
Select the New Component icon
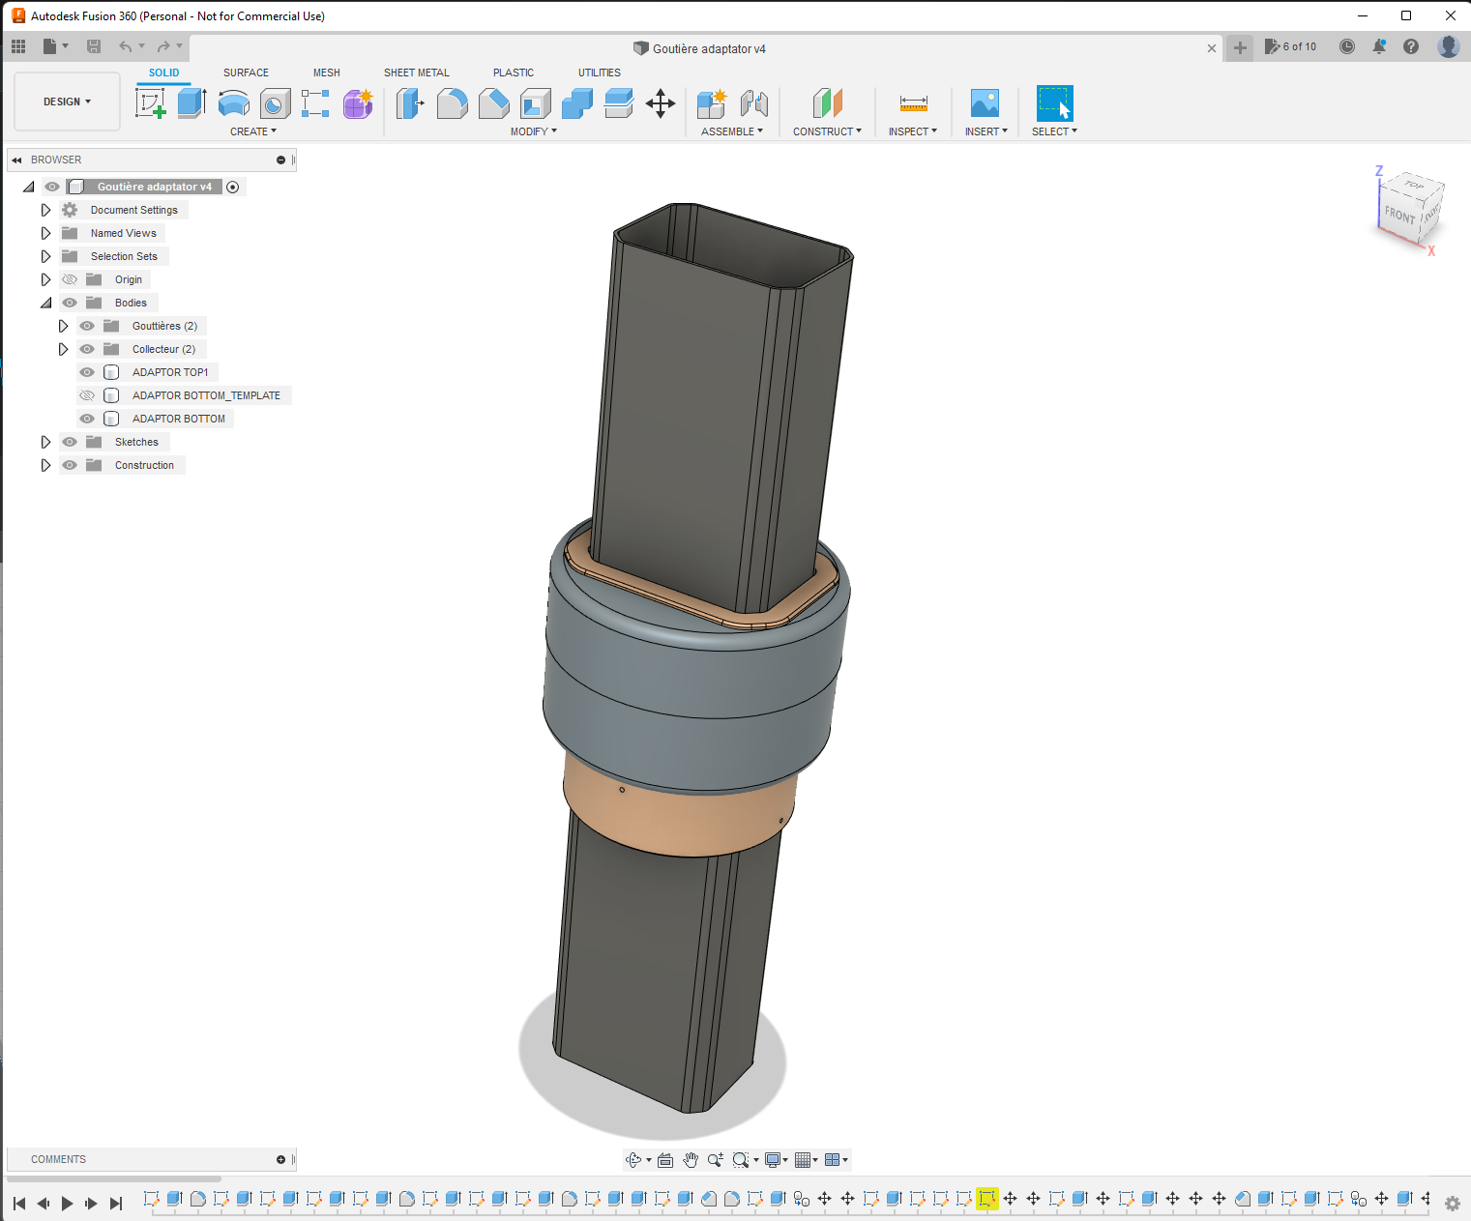pos(711,102)
